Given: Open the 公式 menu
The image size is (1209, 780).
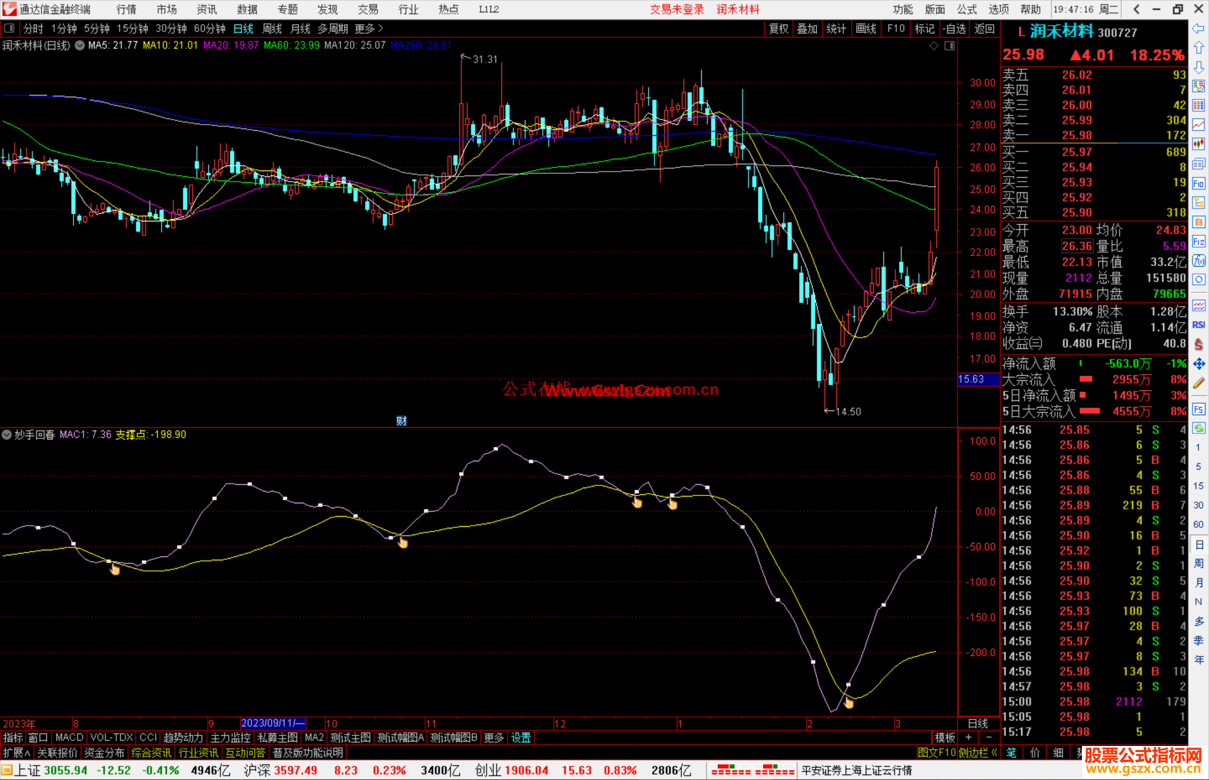Looking at the screenshot, I should point(967,10).
